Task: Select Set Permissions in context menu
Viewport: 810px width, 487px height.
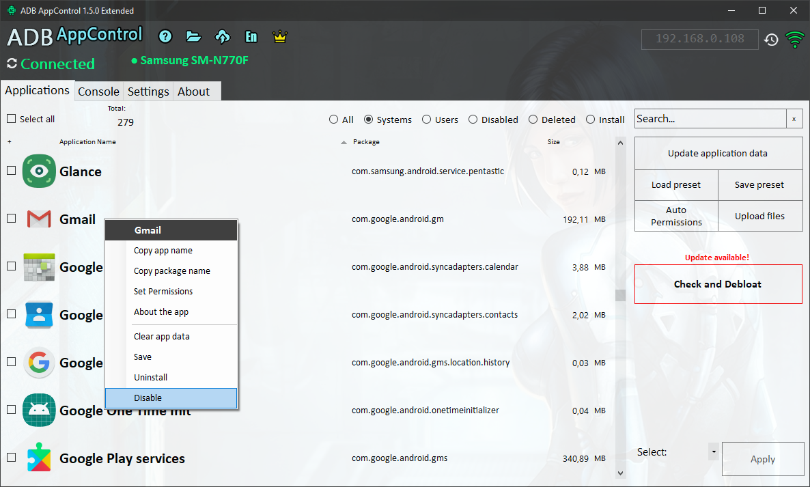Action: [171, 291]
